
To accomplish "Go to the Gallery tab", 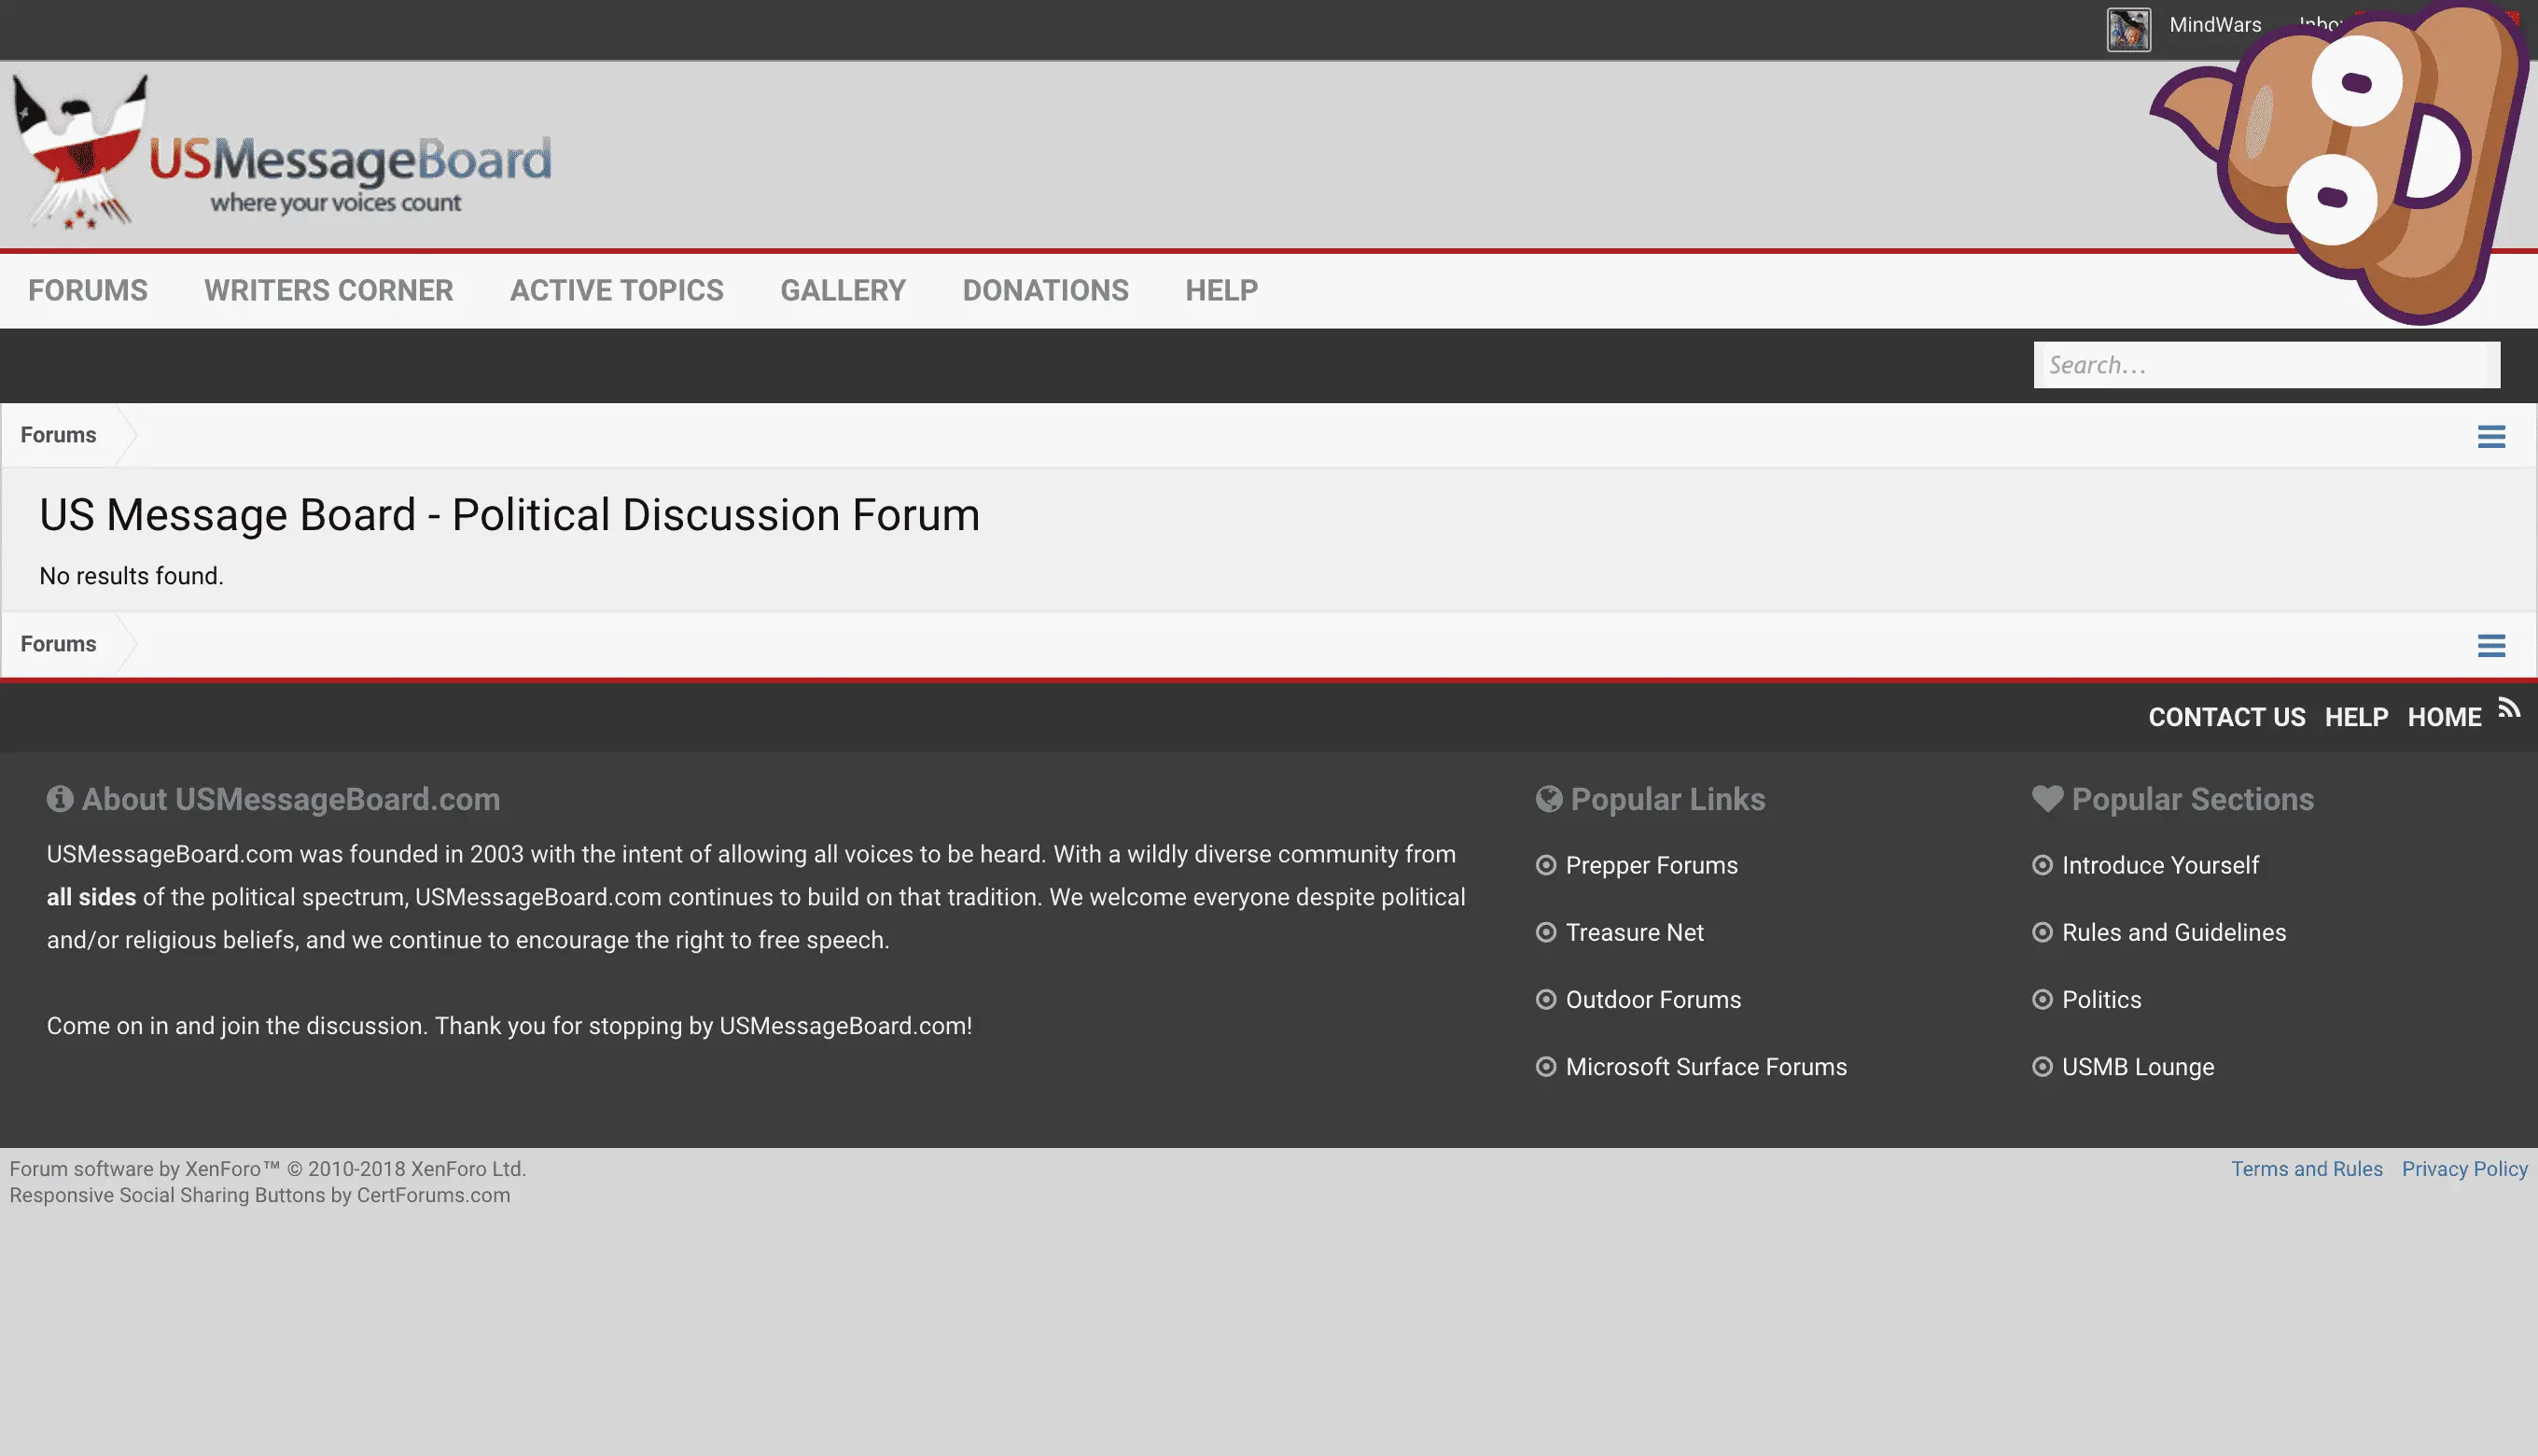I will (843, 290).
